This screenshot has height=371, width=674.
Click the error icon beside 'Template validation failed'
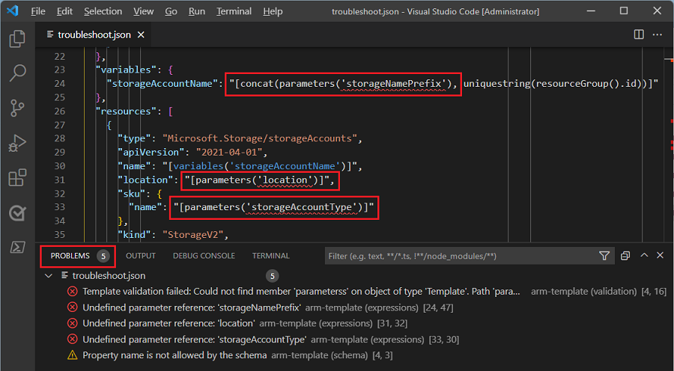72,292
